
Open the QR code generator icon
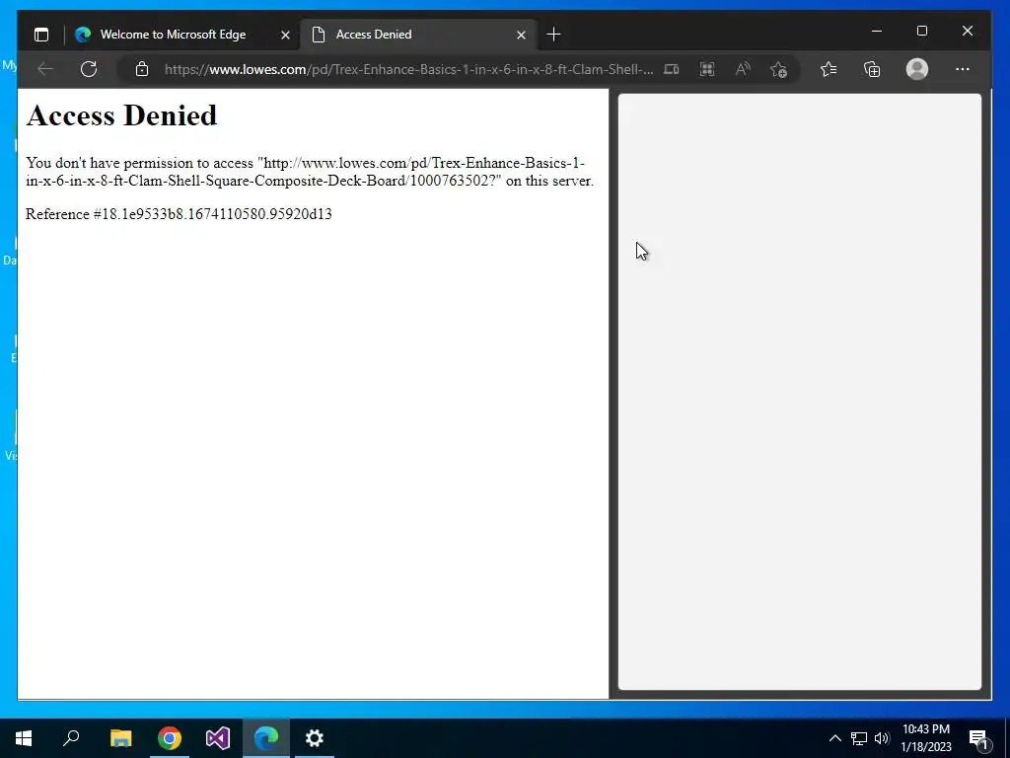pyautogui.click(x=706, y=69)
